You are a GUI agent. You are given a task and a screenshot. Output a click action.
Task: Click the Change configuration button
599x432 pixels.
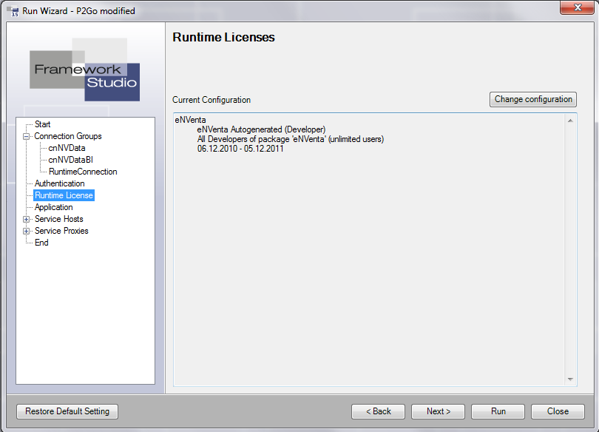[533, 99]
